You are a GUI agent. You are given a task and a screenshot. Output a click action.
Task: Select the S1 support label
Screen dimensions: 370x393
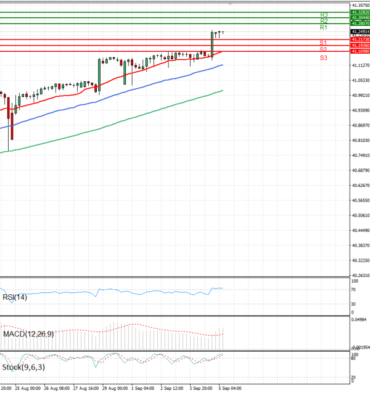[x=323, y=43]
